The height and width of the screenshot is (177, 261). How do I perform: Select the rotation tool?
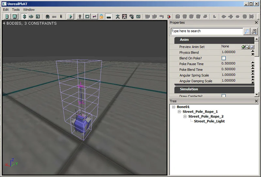point(31,17)
